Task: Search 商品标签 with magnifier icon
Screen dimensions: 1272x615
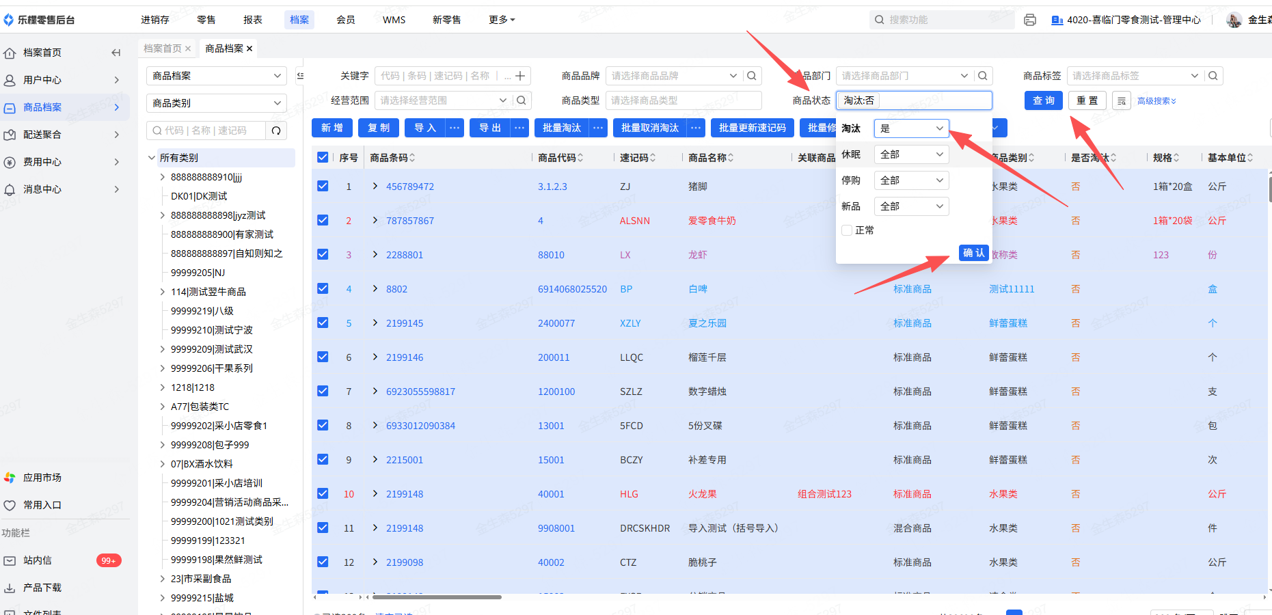Action: (x=1213, y=76)
